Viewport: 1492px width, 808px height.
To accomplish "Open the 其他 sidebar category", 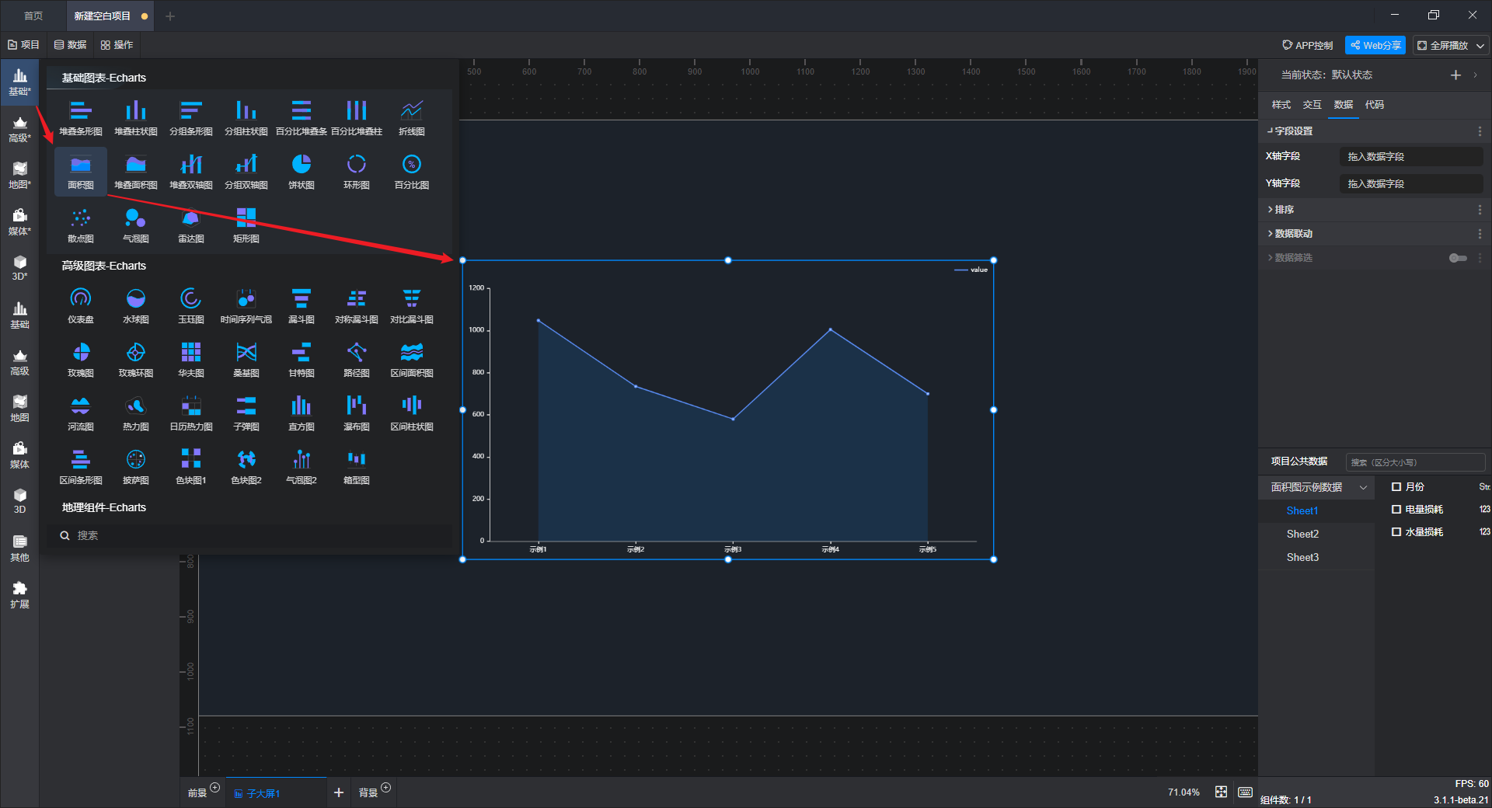I will [20, 549].
